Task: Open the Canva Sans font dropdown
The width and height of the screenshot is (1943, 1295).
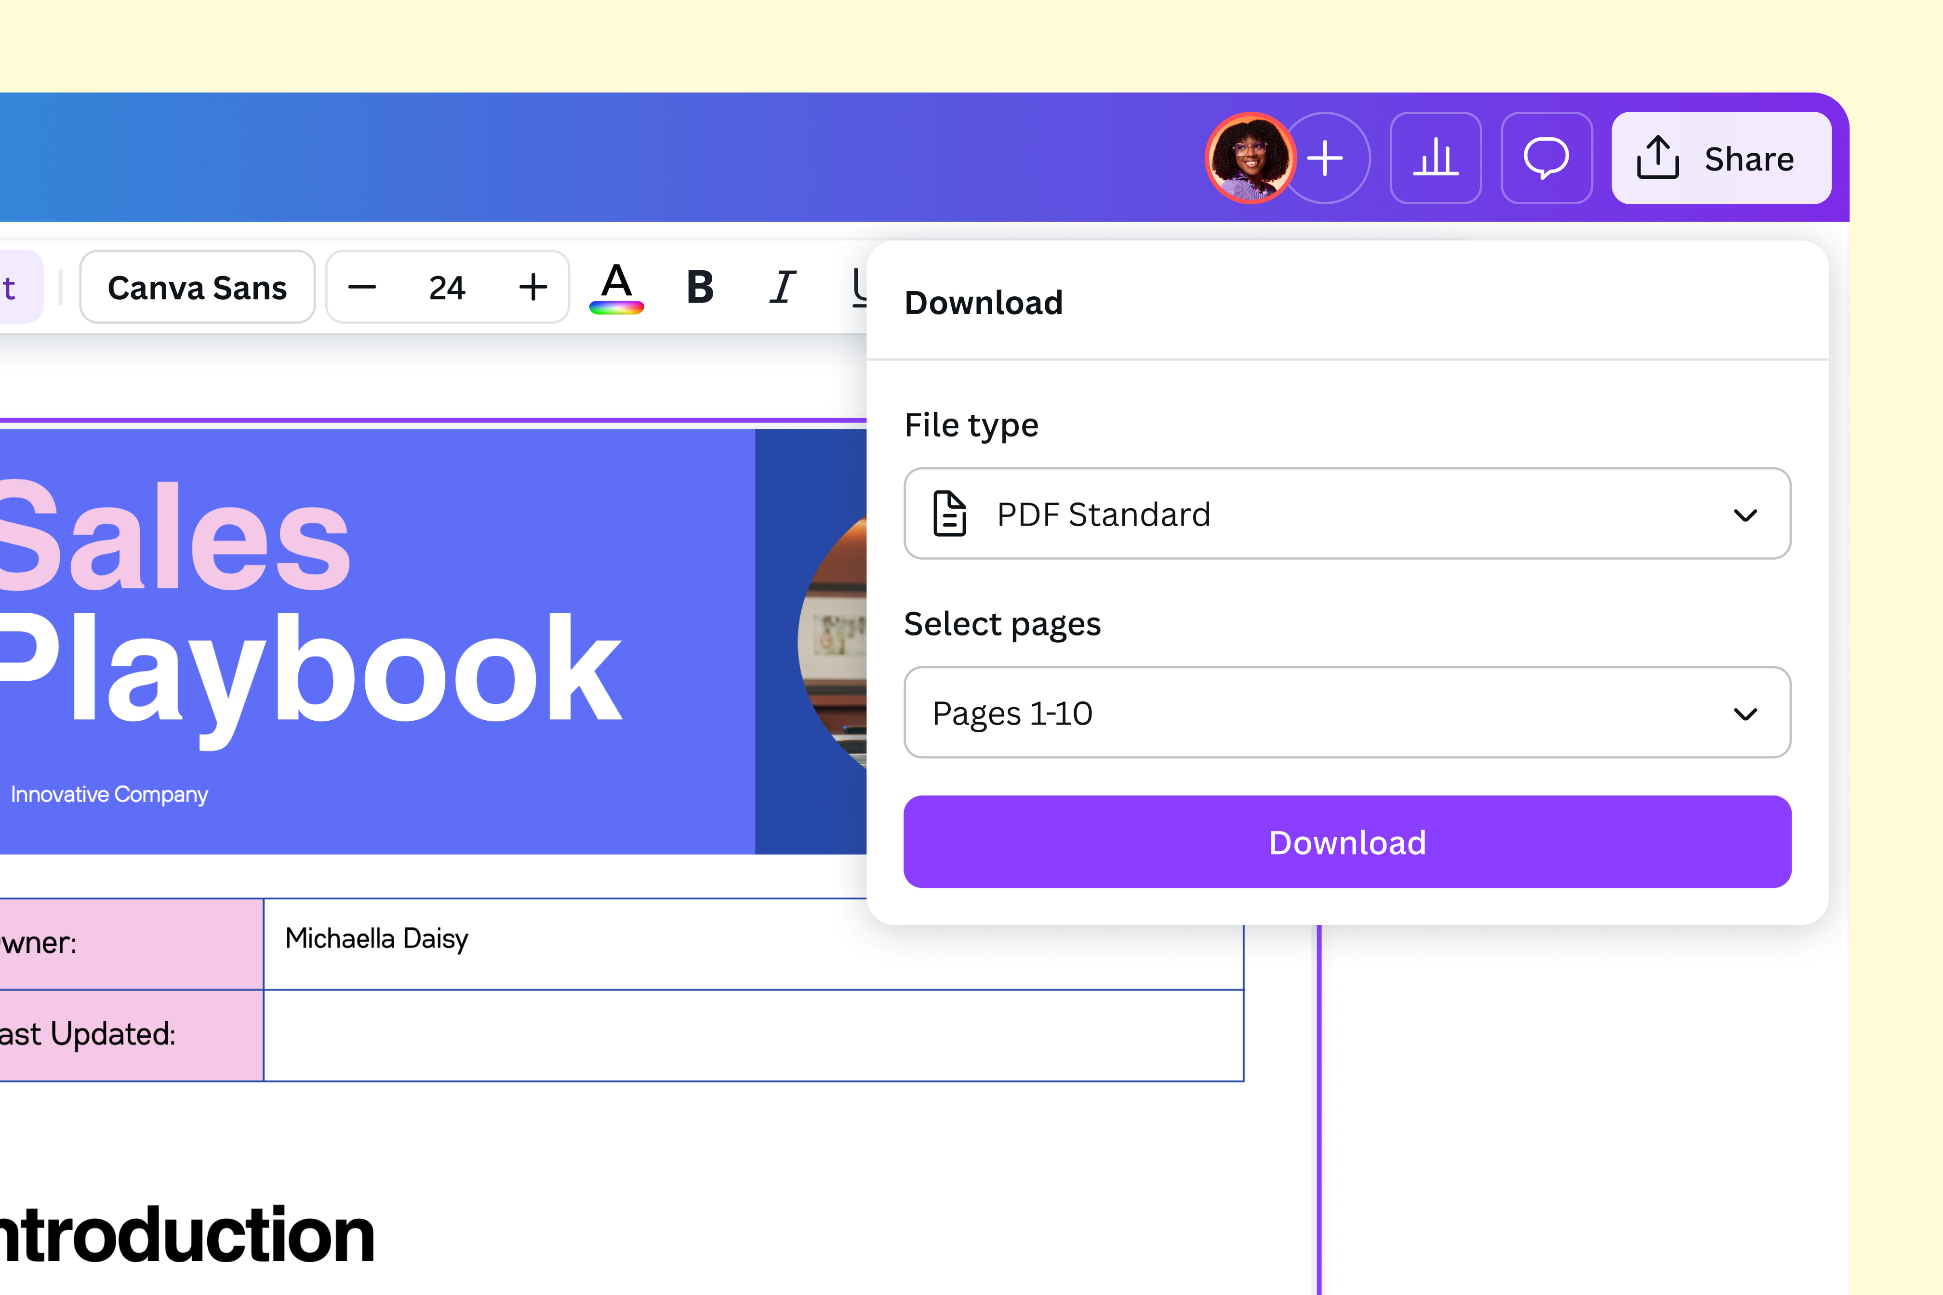Action: click(197, 288)
